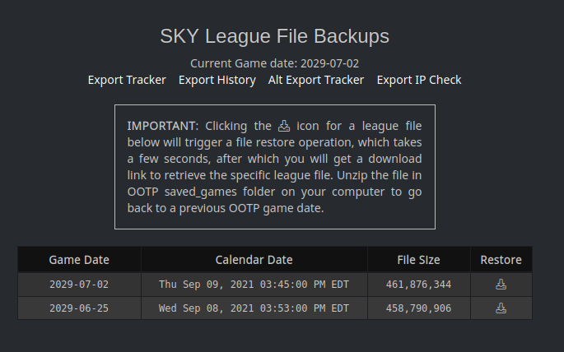Click the File Size column header
The image size is (564, 352).
tap(419, 260)
